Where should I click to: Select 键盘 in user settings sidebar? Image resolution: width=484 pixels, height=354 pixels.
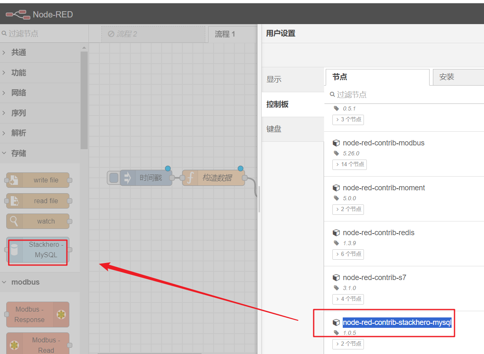[x=292, y=129]
